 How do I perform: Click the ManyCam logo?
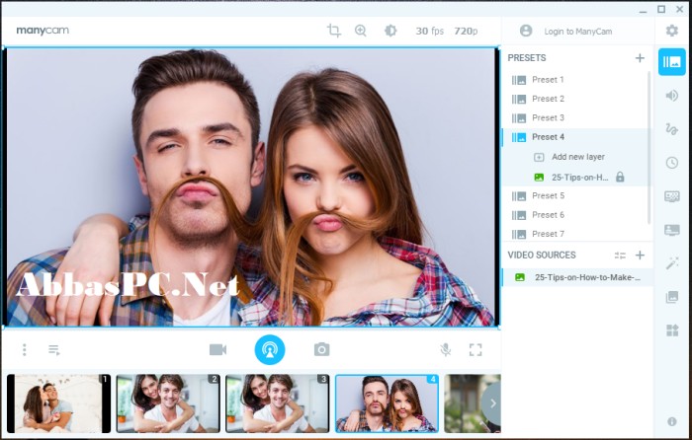[43, 31]
